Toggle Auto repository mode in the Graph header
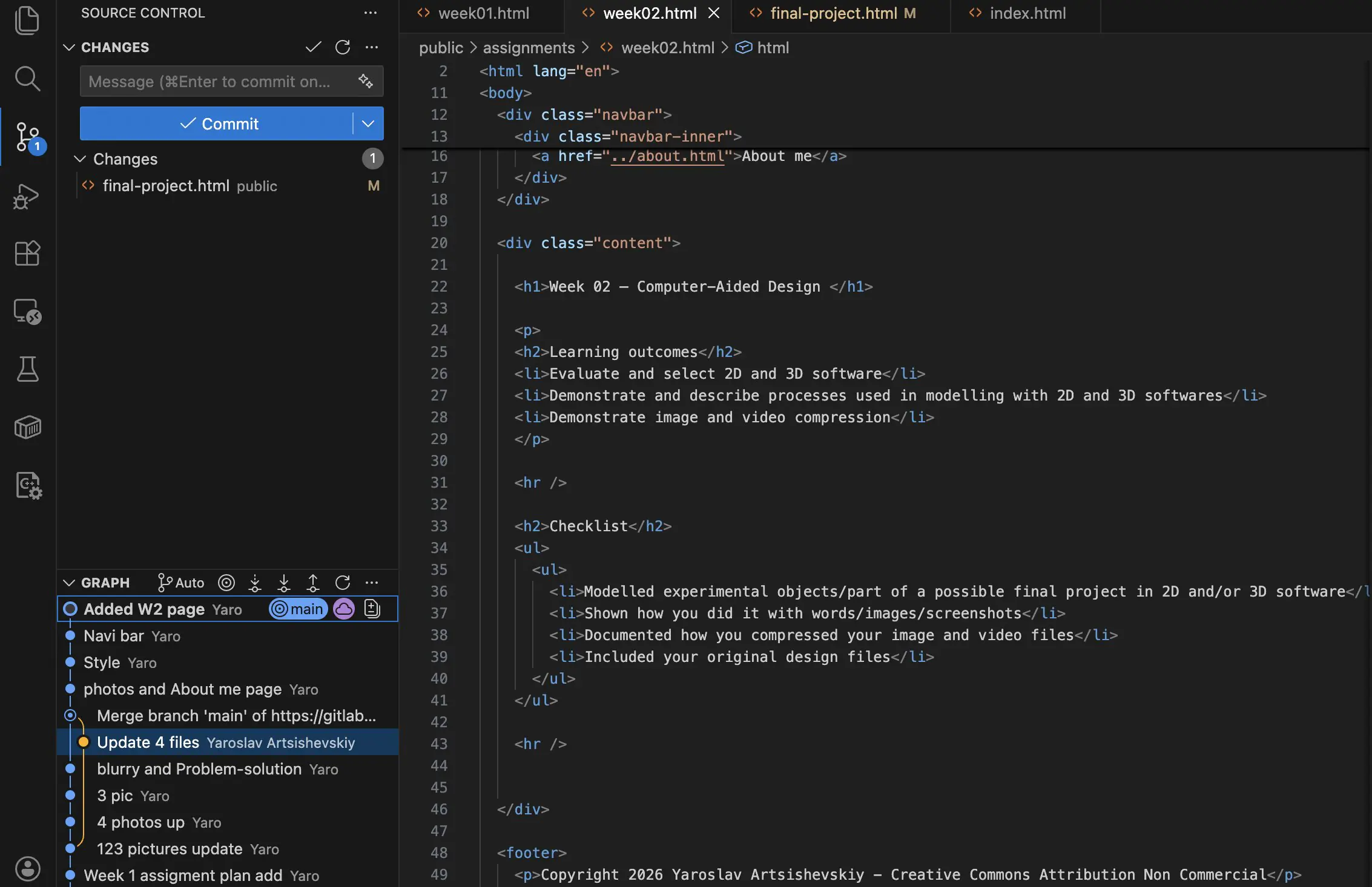 pyautogui.click(x=180, y=582)
